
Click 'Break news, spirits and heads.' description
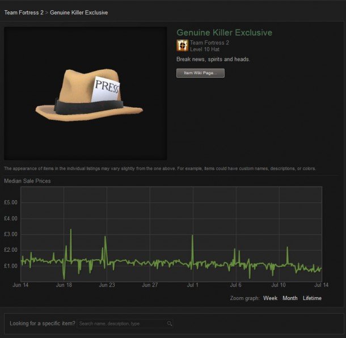point(213,60)
